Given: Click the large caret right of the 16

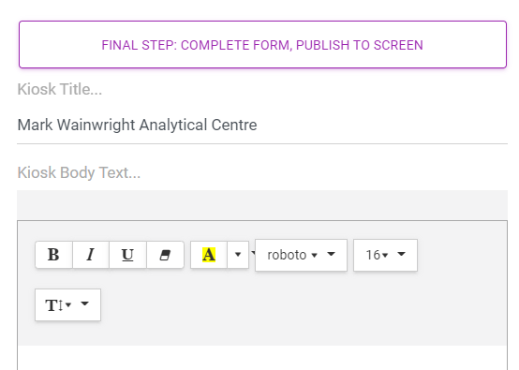Looking at the screenshot, I should (x=401, y=254).
